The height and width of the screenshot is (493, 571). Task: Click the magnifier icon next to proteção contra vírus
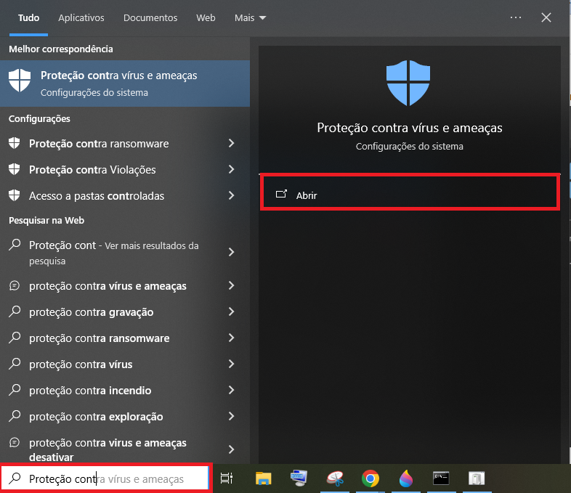[x=15, y=364]
